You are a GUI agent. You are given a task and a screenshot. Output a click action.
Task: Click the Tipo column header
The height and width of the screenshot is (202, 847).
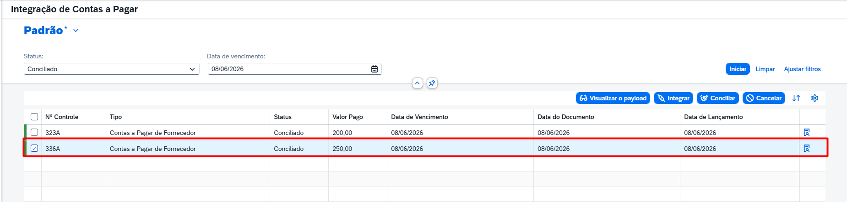click(x=188, y=117)
